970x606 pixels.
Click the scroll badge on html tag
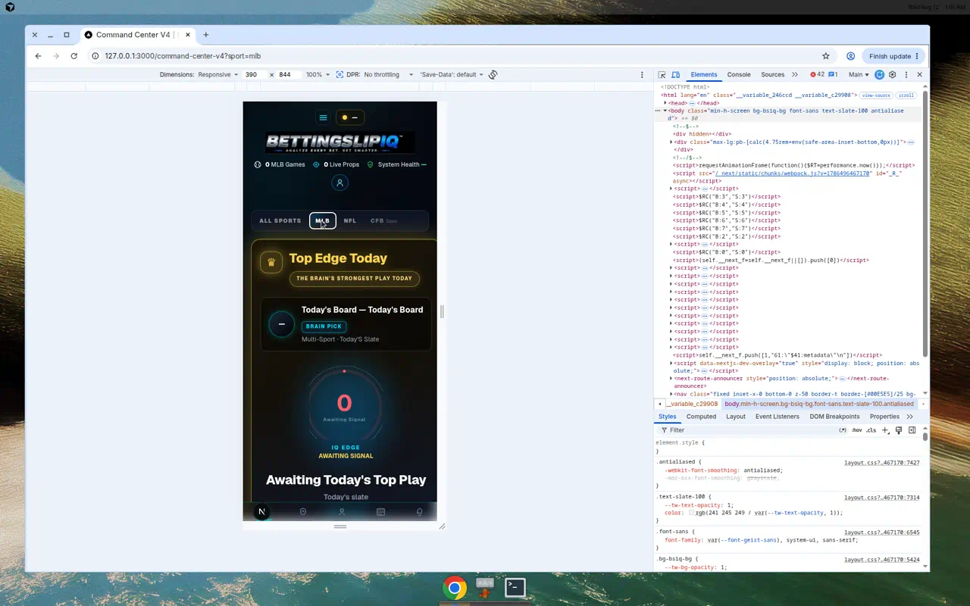(906, 95)
